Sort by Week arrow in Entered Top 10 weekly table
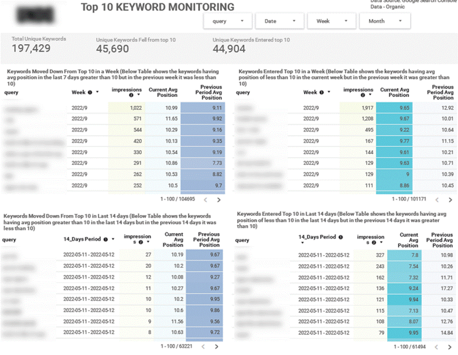 (329, 92)
